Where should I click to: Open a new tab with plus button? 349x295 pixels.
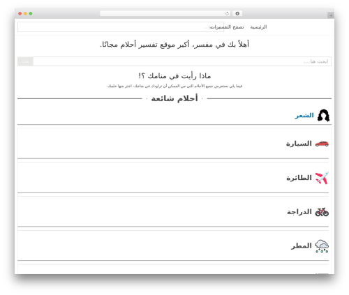(x=331, y=15)
